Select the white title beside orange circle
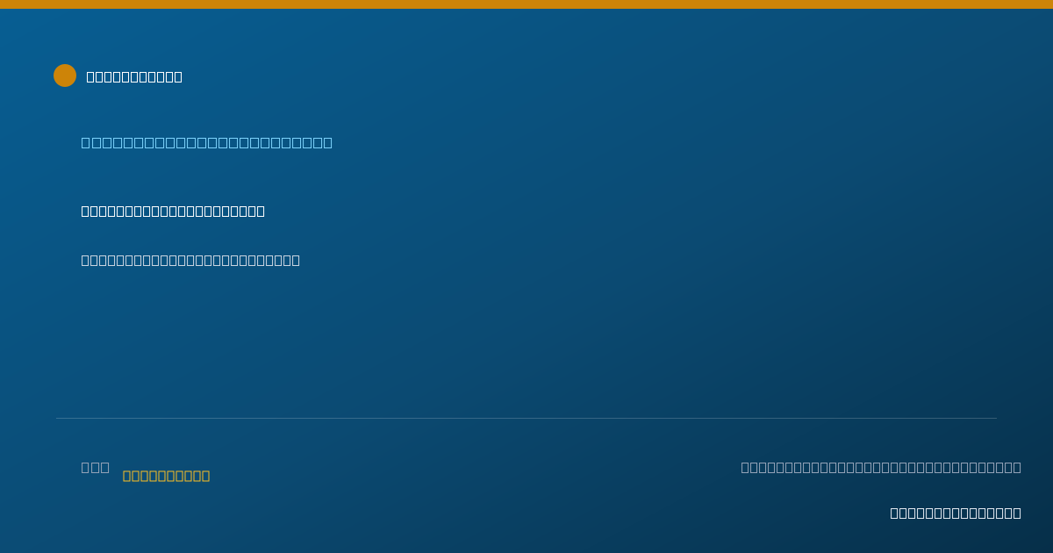Image resolution: width=1053 pixels, height=553 pixels. coord(134,76)
